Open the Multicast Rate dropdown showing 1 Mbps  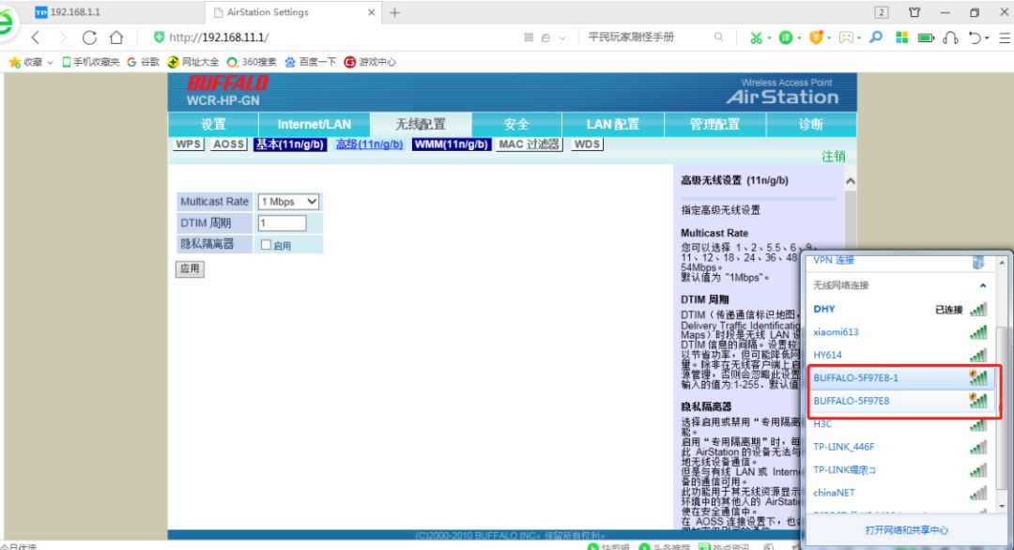pyautogui.click(x=287, y=201)
